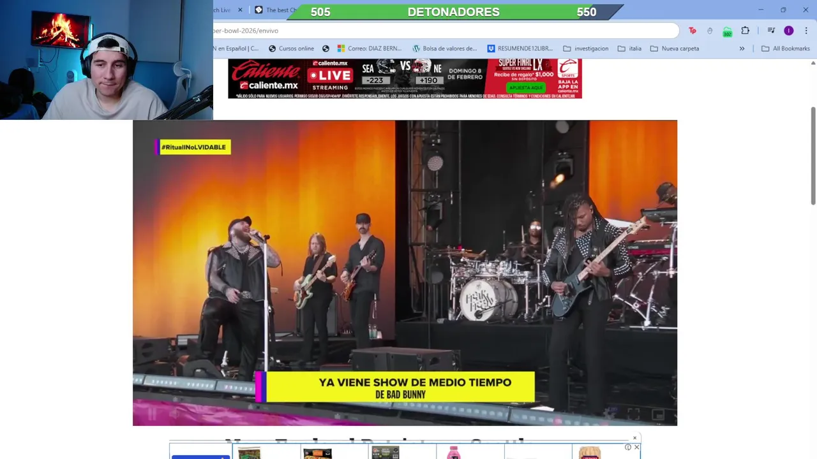Mute the video via the speaker icon
Screen dimensions: 817x459
click(x=176, y=414)
